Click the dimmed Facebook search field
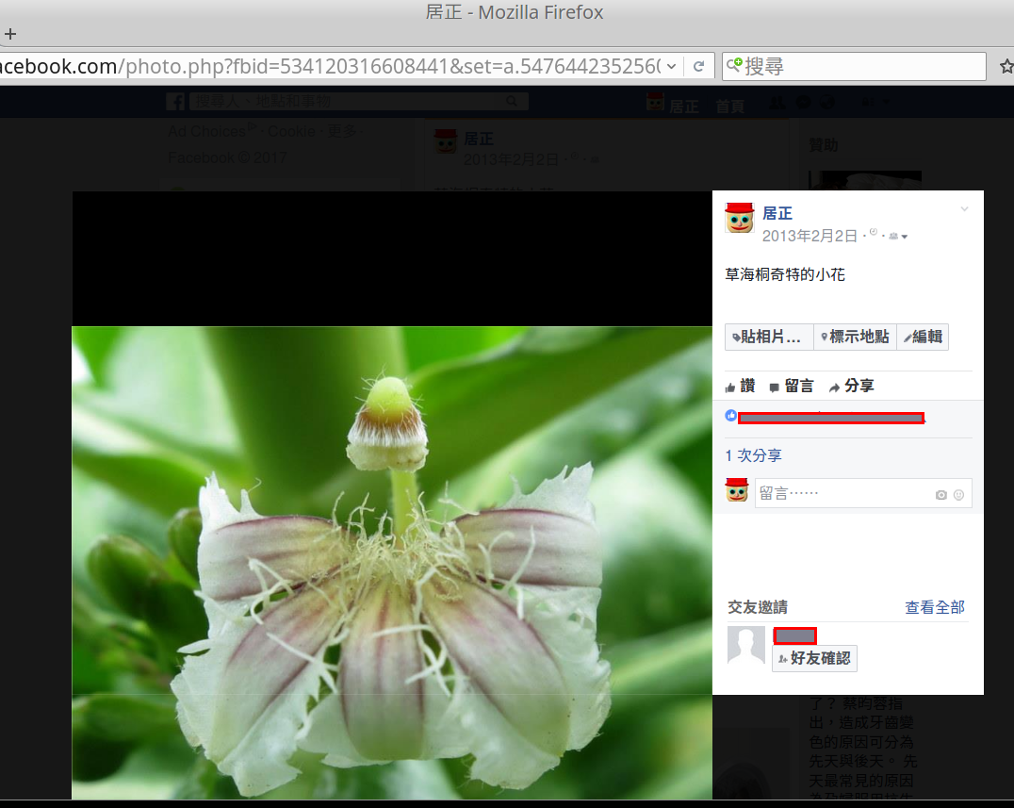1014x808 pixels. tap(343, 102)
